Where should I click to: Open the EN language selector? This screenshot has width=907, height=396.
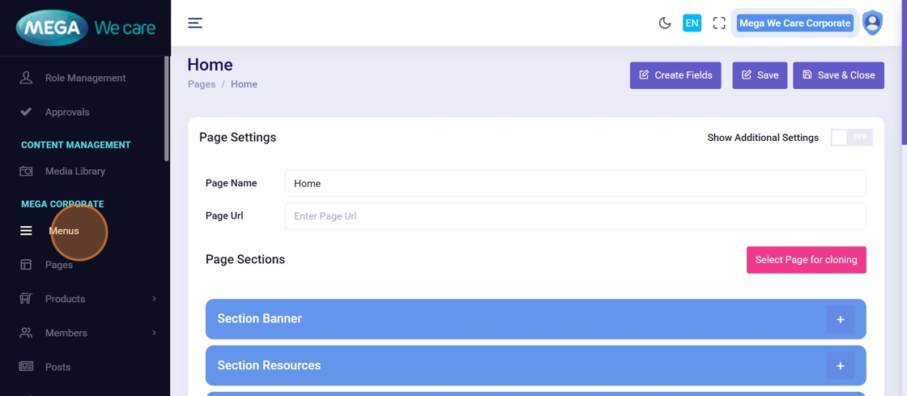click(692, 23)
